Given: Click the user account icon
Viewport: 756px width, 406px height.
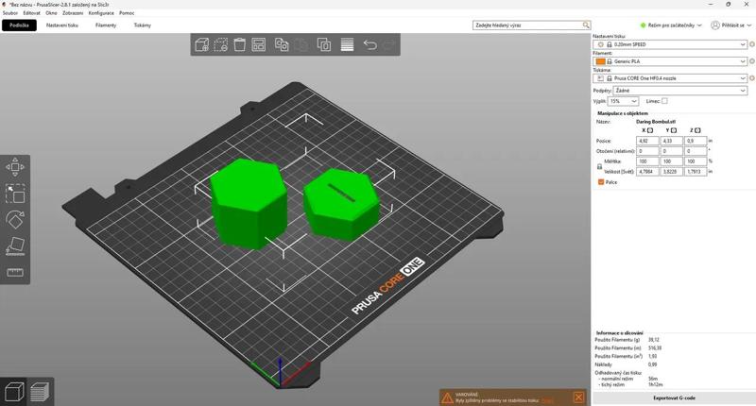Looking at the screenshot, I should [x=715, y=25].
